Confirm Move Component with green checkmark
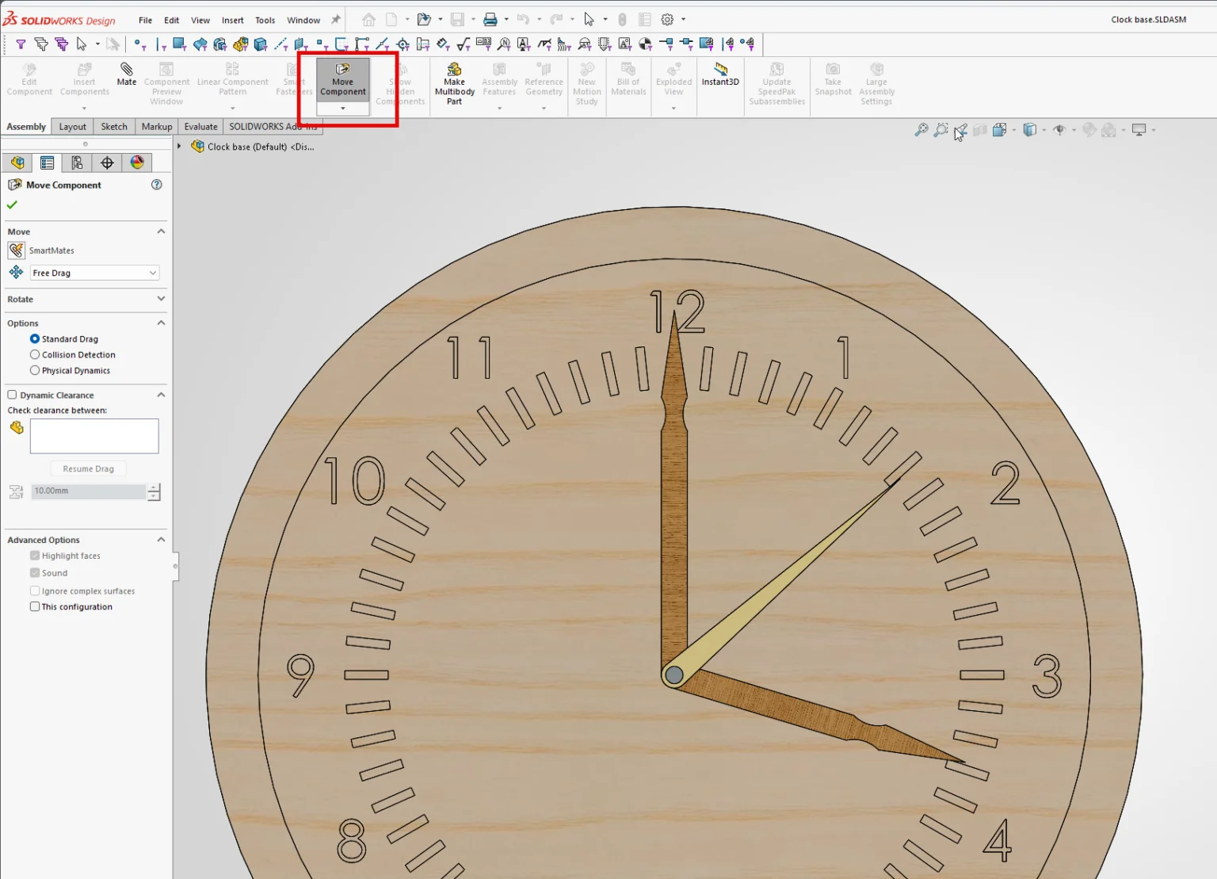This screenshot has width=1217, height=879. [x=12, y=205]
